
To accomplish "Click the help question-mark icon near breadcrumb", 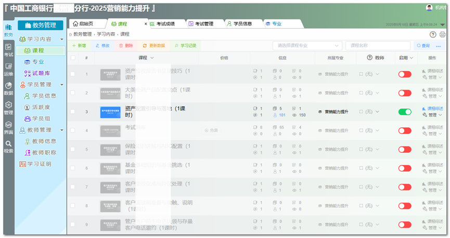I will click(x=433, y=35).
